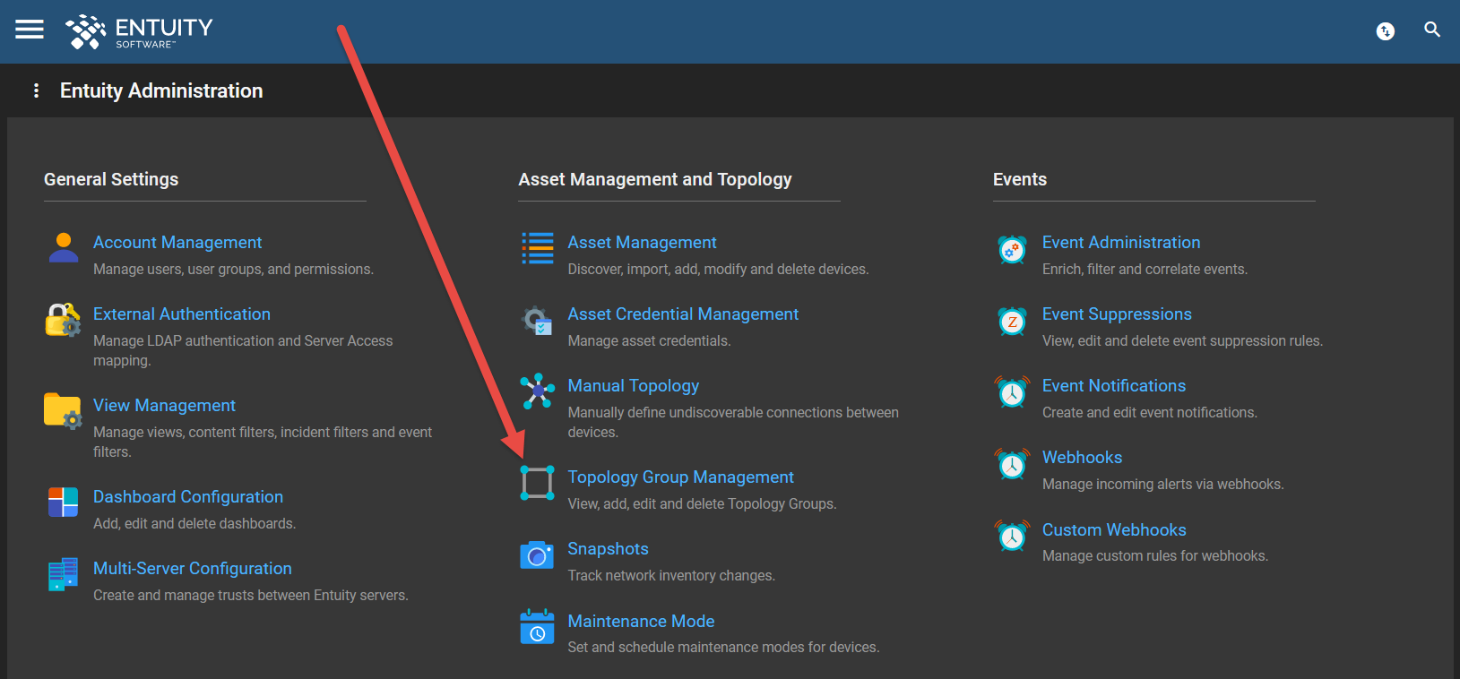
Task: Click the Dashboard Configuration tiles icon
Action: [64, 502]
